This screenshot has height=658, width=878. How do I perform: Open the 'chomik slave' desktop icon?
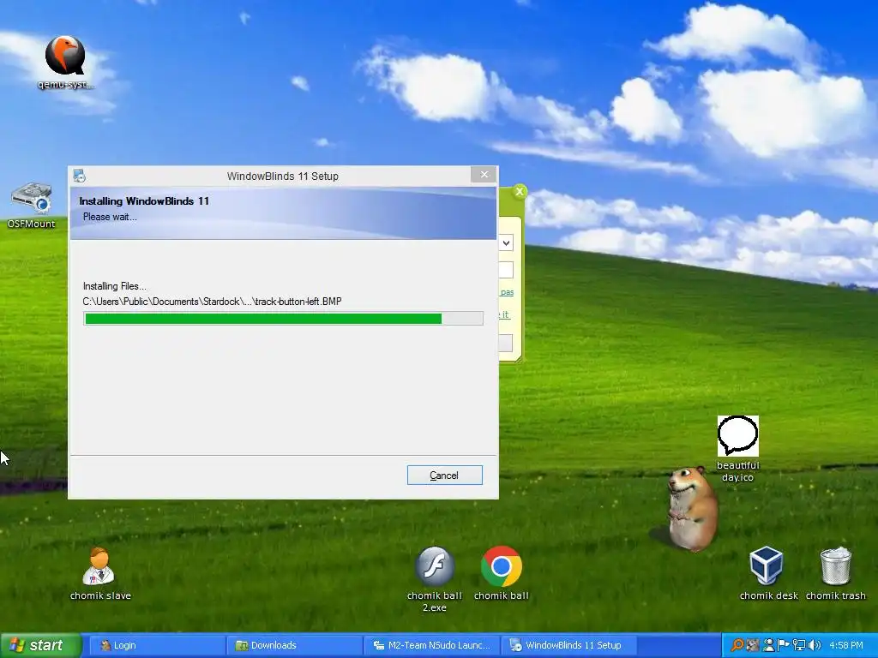pyautogui.click(x=100, y=573)
